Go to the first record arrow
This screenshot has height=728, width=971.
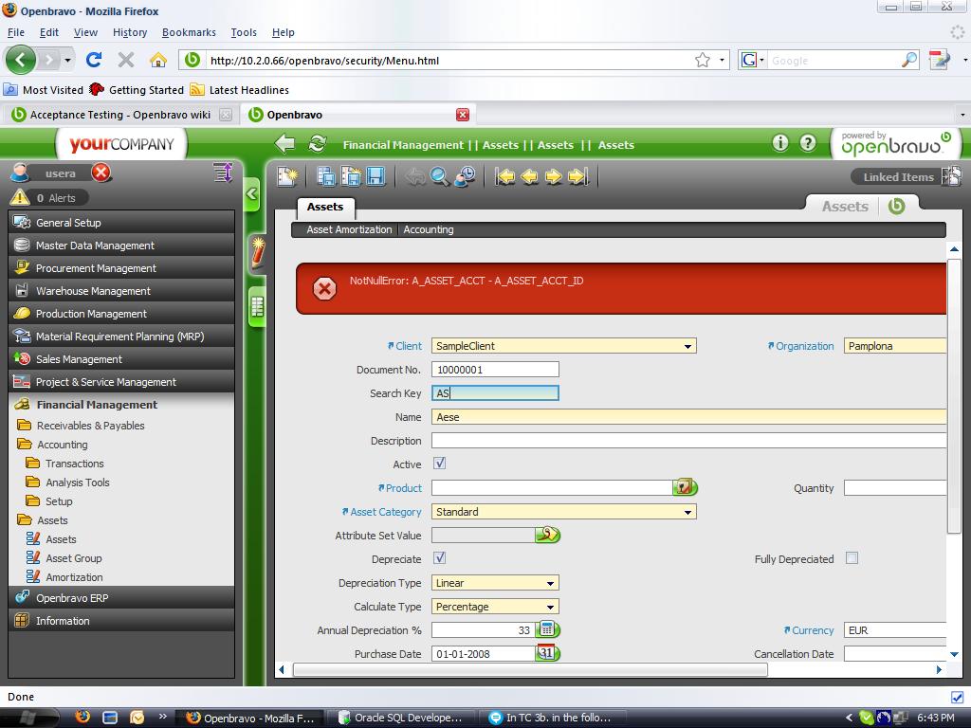point(504,177)
